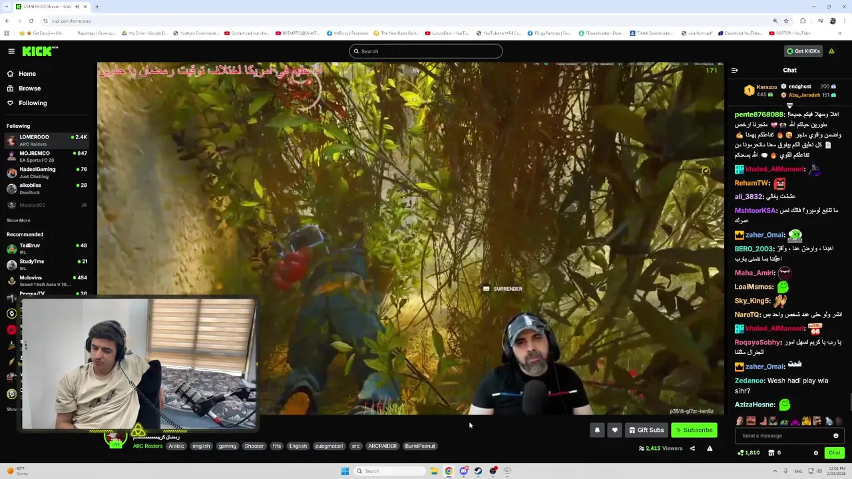The image size is (852, 479).
Task: Click Karazo in chat leaderboard
Action: (x=766, y=87)
